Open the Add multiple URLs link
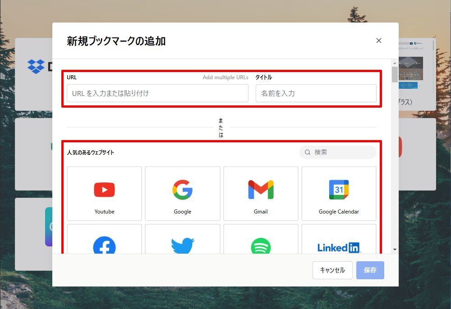This screenshot has height=309, width=451. 225,77
